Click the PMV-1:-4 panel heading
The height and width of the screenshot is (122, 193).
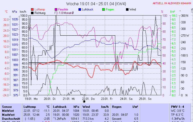pos(177,107)
